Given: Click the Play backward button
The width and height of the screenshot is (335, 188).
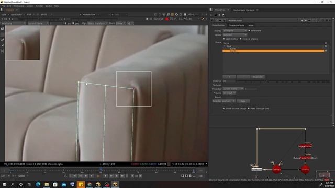Looking at the screenshot, I should click(x=92, y=176).
